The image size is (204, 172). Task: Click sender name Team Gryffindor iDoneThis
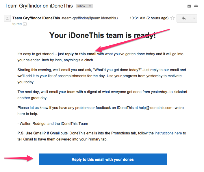click(x=36, y=18)
